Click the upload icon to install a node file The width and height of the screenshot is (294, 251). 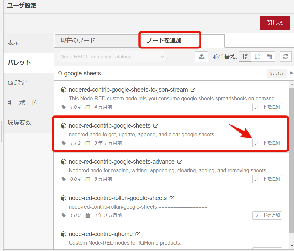[x=201, y=56]
